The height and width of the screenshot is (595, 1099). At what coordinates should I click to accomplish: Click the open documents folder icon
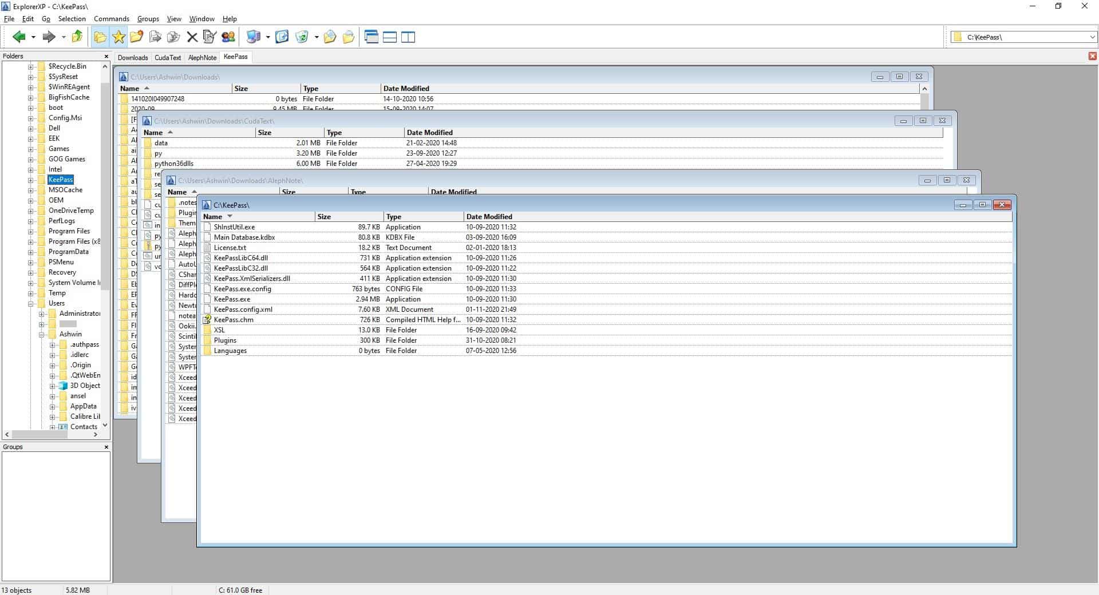(349, 37)
